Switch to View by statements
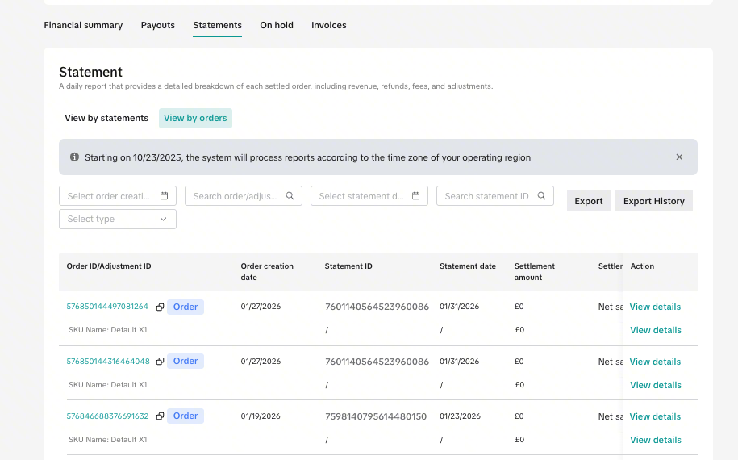 coord(106,118)
